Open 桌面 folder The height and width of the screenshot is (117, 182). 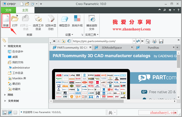[13, 57]
